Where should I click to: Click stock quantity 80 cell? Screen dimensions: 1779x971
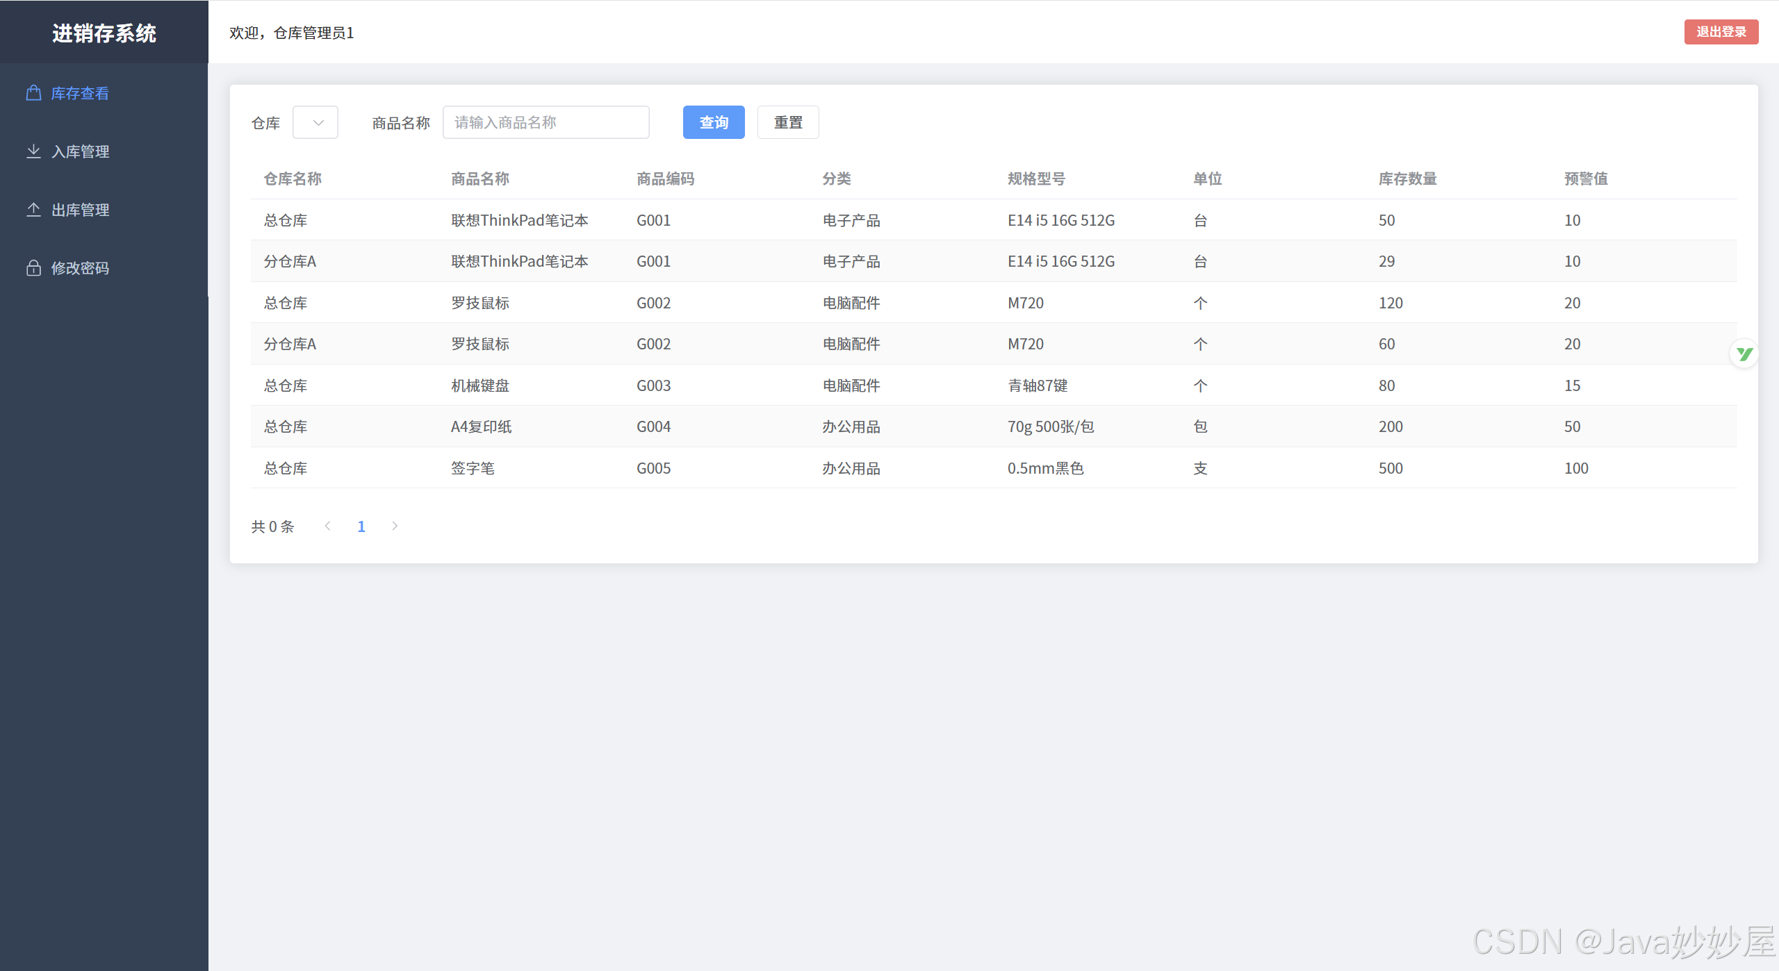coord(1387,385)
